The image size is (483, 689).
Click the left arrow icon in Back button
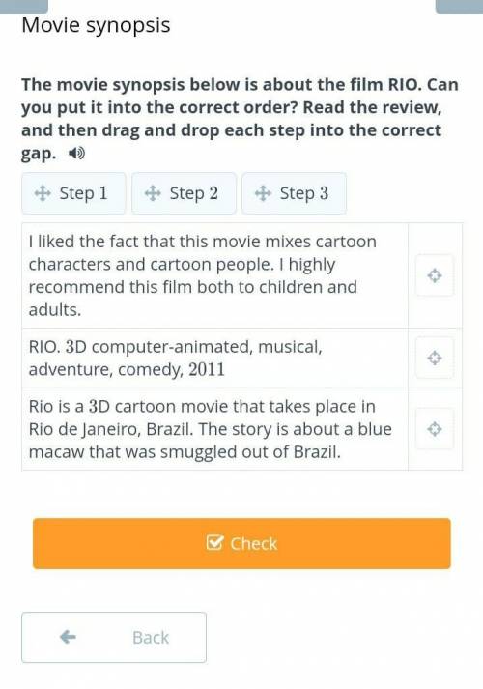click(x=68, y=637)
